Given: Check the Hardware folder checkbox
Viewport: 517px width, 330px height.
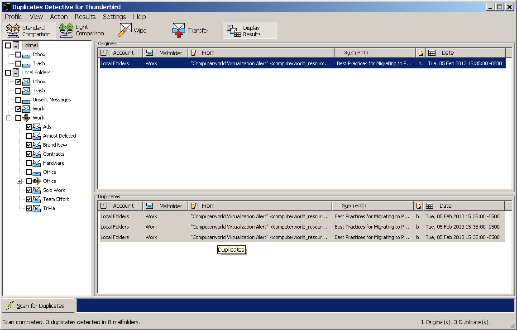Looking at the screenshot, I should point(29,163).
